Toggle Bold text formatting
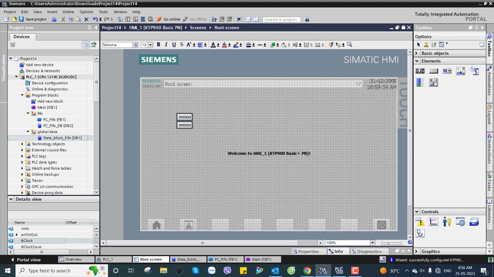Viewport: 494px width, 277px height. point(158,45)
